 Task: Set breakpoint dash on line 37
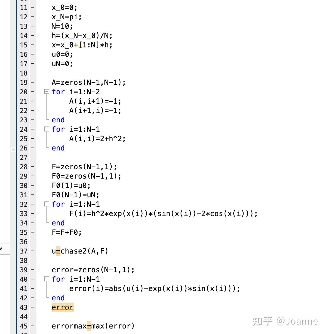click(32, 251)
